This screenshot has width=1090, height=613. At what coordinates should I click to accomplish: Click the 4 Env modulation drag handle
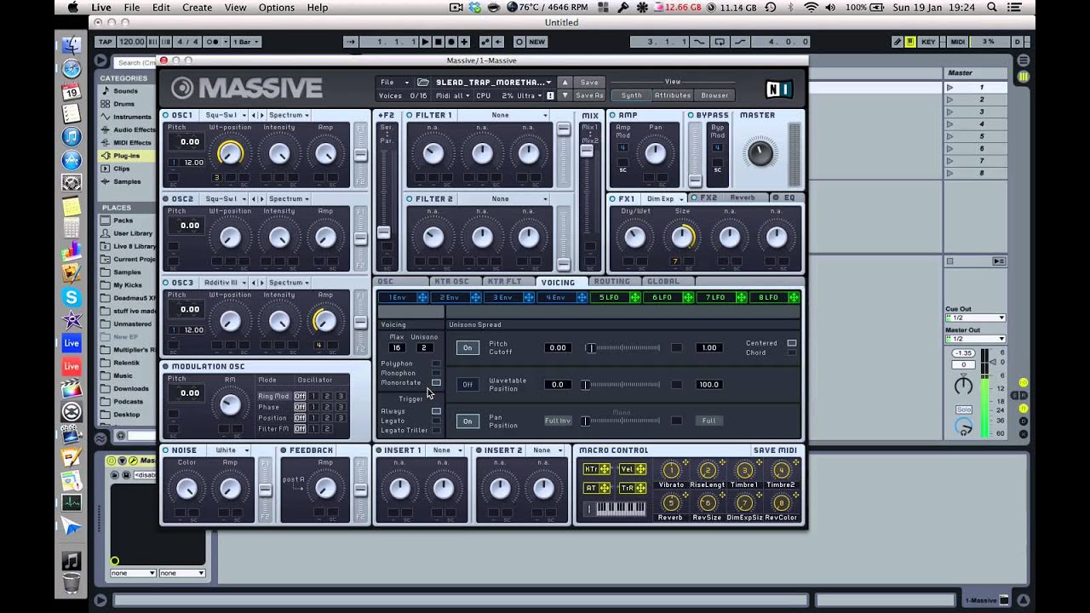pos(582,297)
